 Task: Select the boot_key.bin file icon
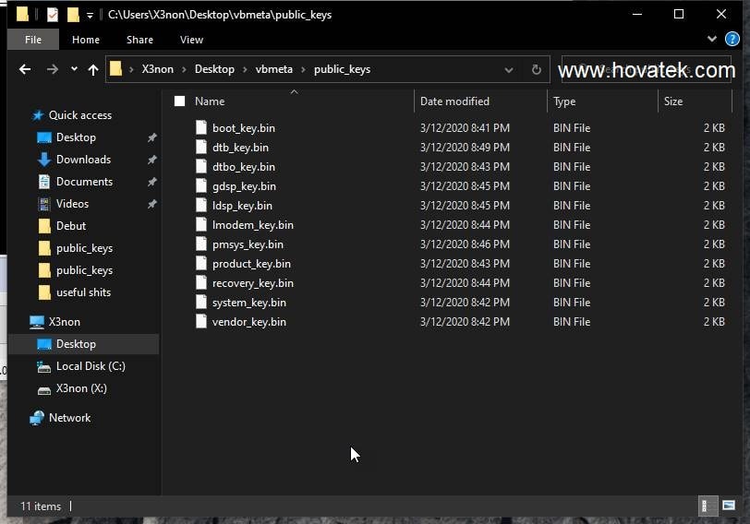201,127
